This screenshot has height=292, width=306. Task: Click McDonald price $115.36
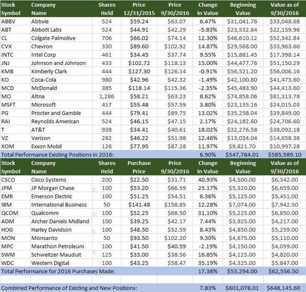175,88
